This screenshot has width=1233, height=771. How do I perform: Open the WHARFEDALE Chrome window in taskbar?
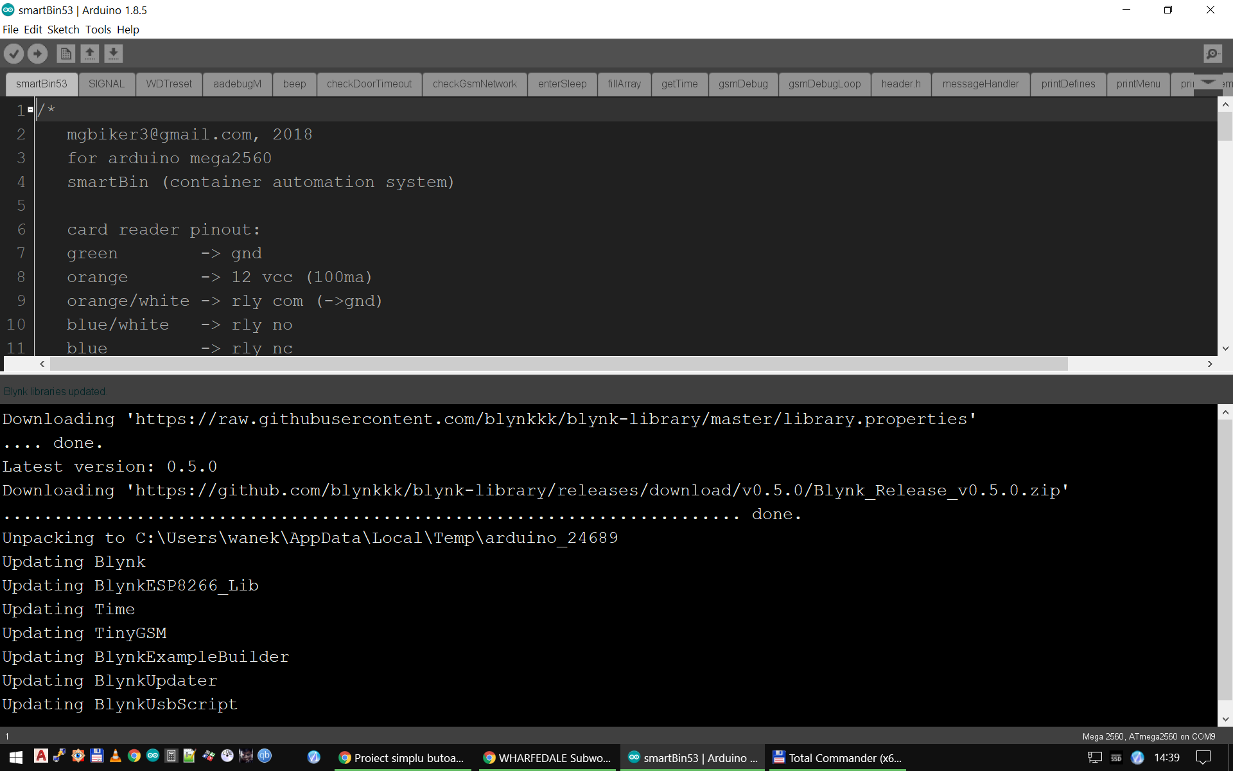click(547, 758)
